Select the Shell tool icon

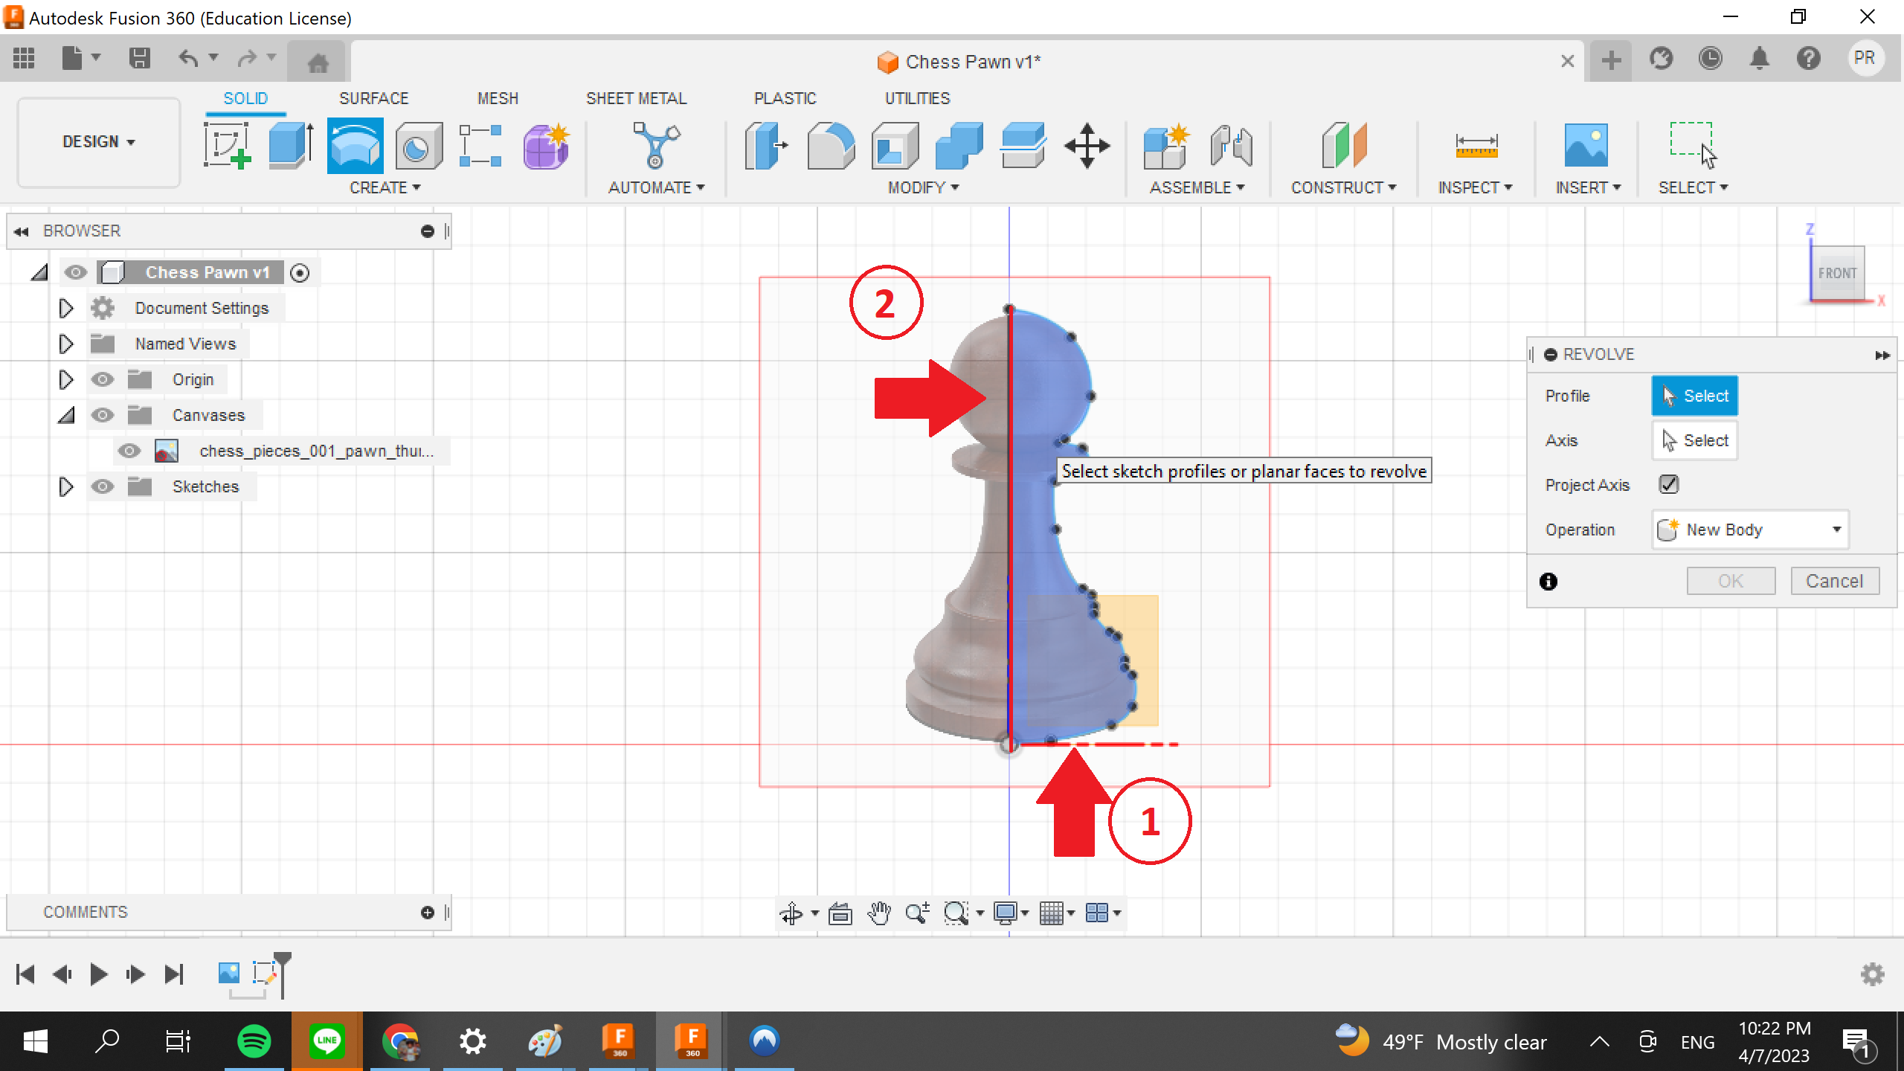tap(895, 144)
